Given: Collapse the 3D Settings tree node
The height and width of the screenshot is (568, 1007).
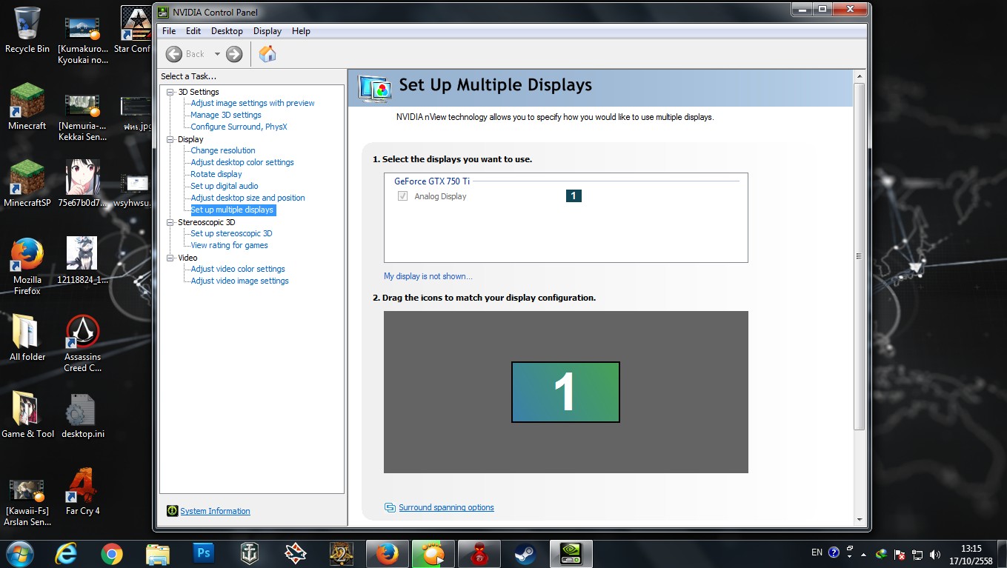Looking at the screenshot, I should [170, 92].
